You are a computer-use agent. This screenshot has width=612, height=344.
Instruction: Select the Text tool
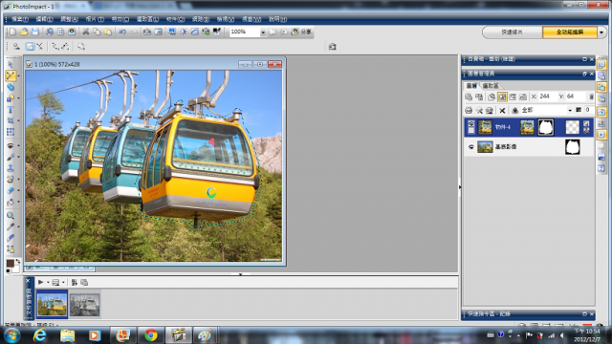[11, 110]
